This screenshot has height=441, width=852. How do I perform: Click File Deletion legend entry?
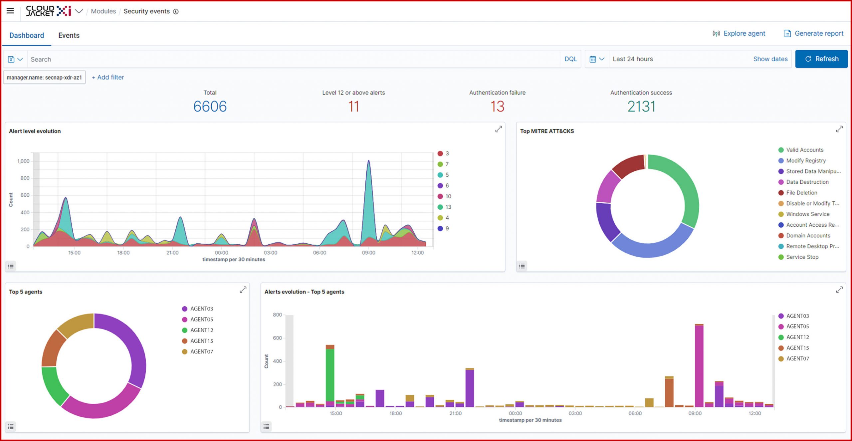798,192
